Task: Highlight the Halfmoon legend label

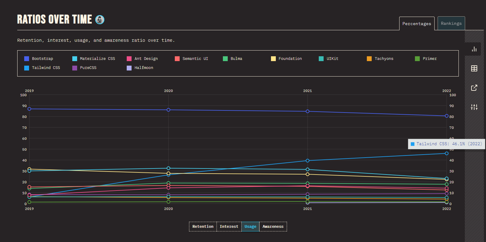Action: [x=144, y=68]
